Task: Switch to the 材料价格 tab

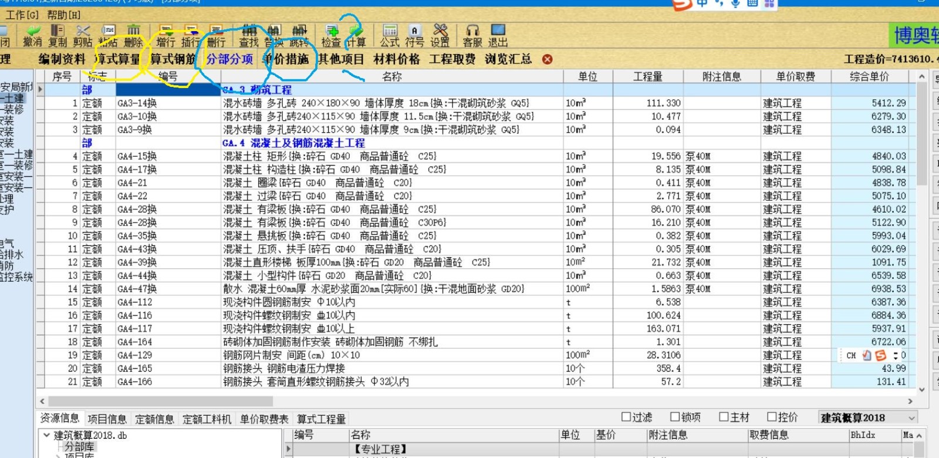Action: tap(397, 59)
